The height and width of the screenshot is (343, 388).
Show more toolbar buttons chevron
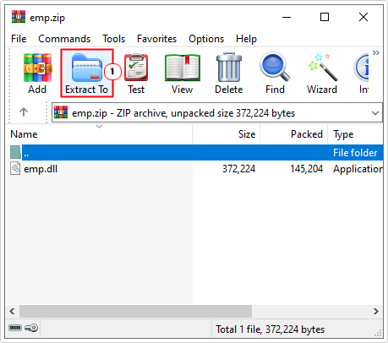click(x=376, y=52)
